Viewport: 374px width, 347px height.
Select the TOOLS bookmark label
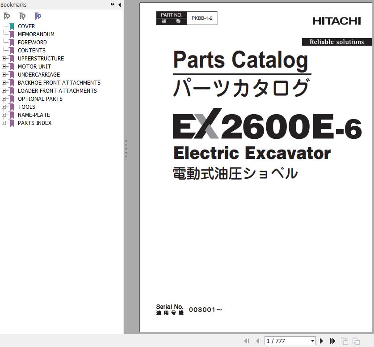point(26,107)
